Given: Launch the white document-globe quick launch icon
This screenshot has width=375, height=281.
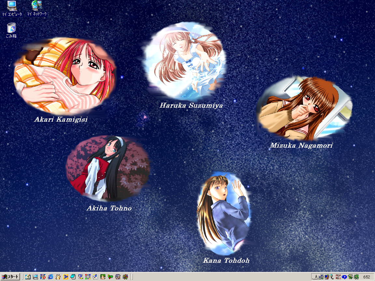Looking at the screenshot, I should 95,277.
